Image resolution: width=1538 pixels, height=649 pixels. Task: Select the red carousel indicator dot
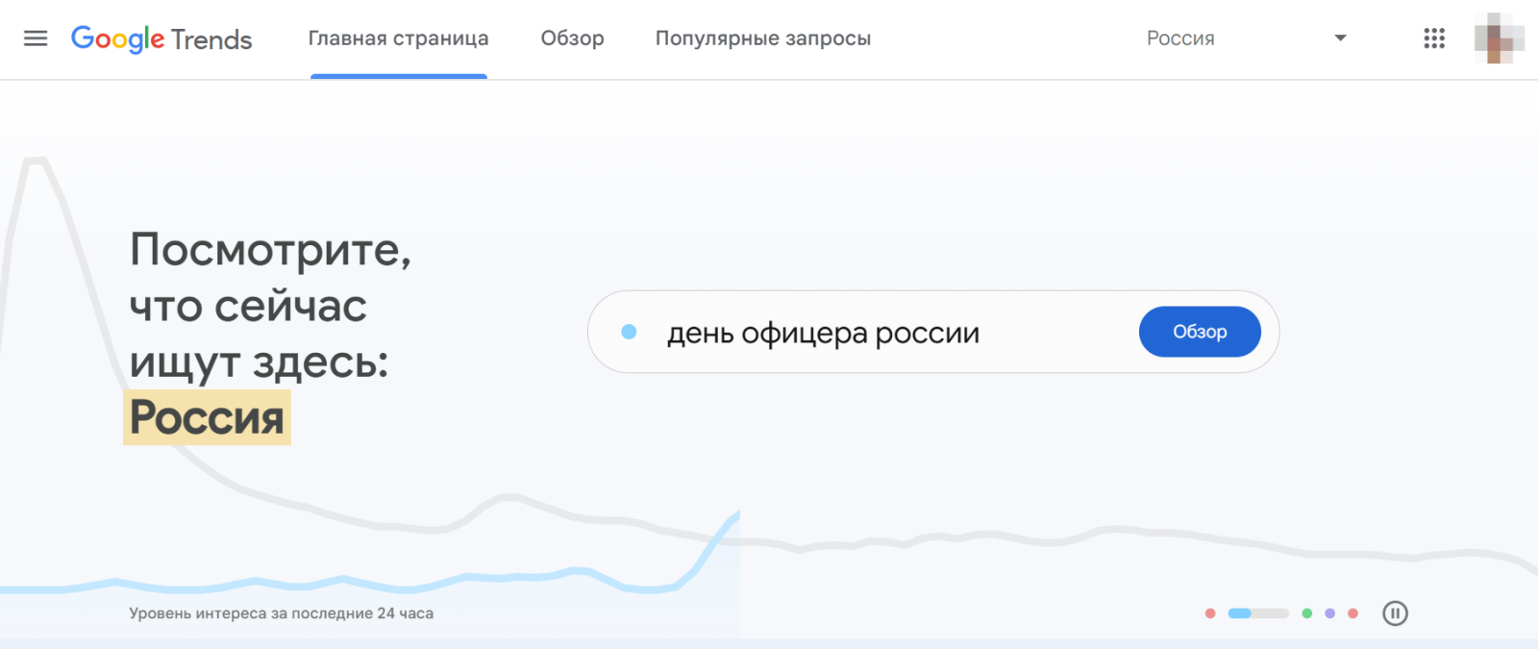1207,612
